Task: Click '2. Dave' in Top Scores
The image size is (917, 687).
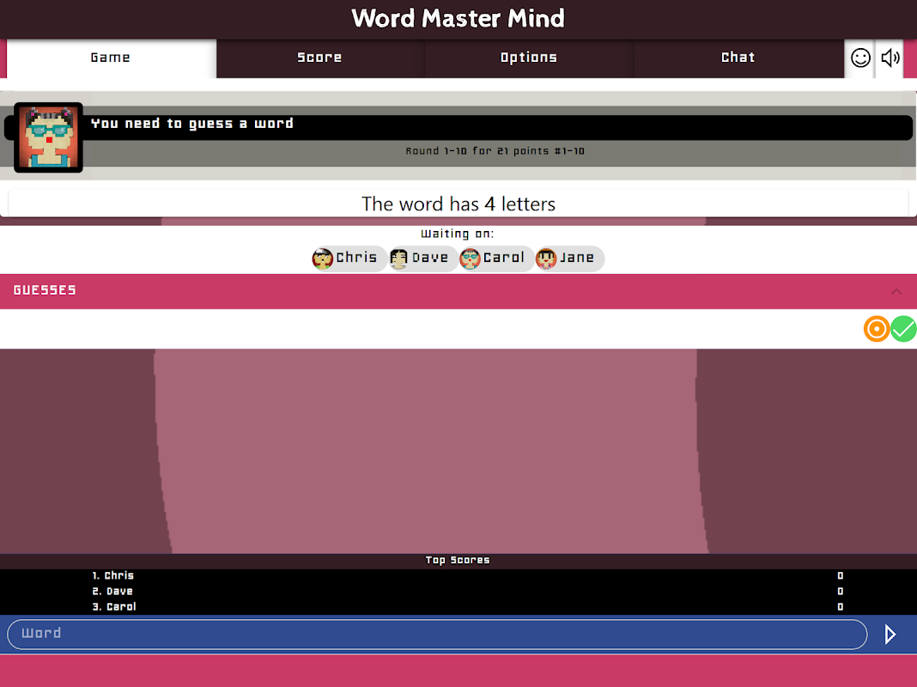Action: click(112, 592)
